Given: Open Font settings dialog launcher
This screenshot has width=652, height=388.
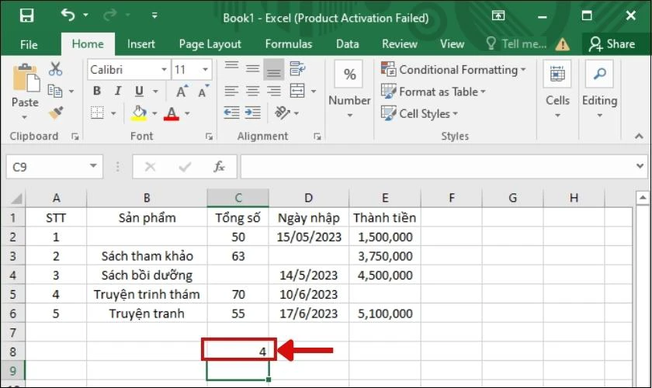Looking at the screenshot, I should click(x=209, y=137).
